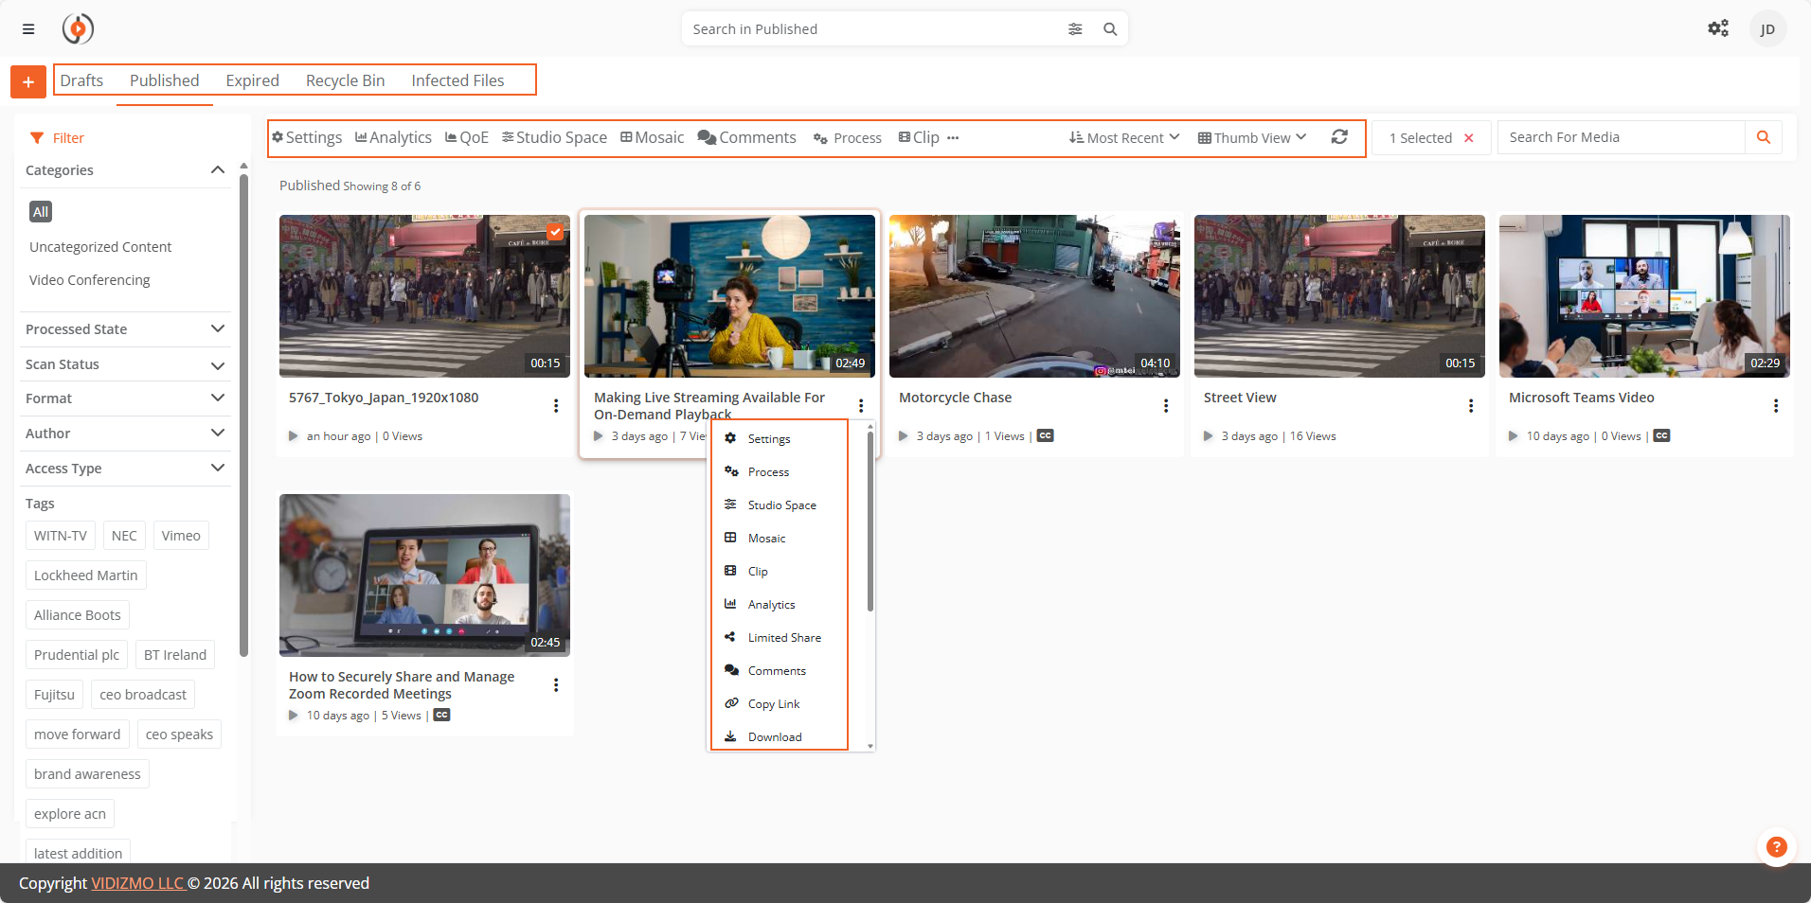Choose Limited Share from the context menu

pos(783,638)
